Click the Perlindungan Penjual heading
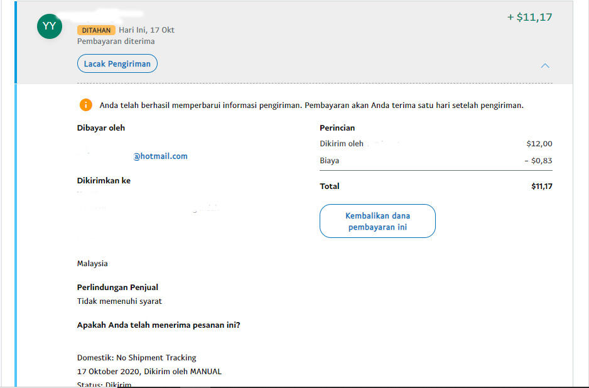The image size is (589, 388). click(x=117, y=288)
